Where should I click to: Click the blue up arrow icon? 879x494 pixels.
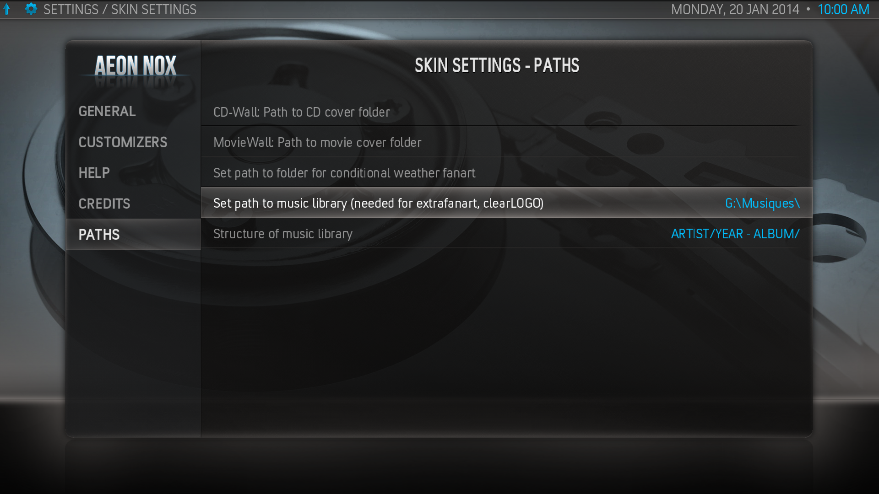[x=7, y=10]
